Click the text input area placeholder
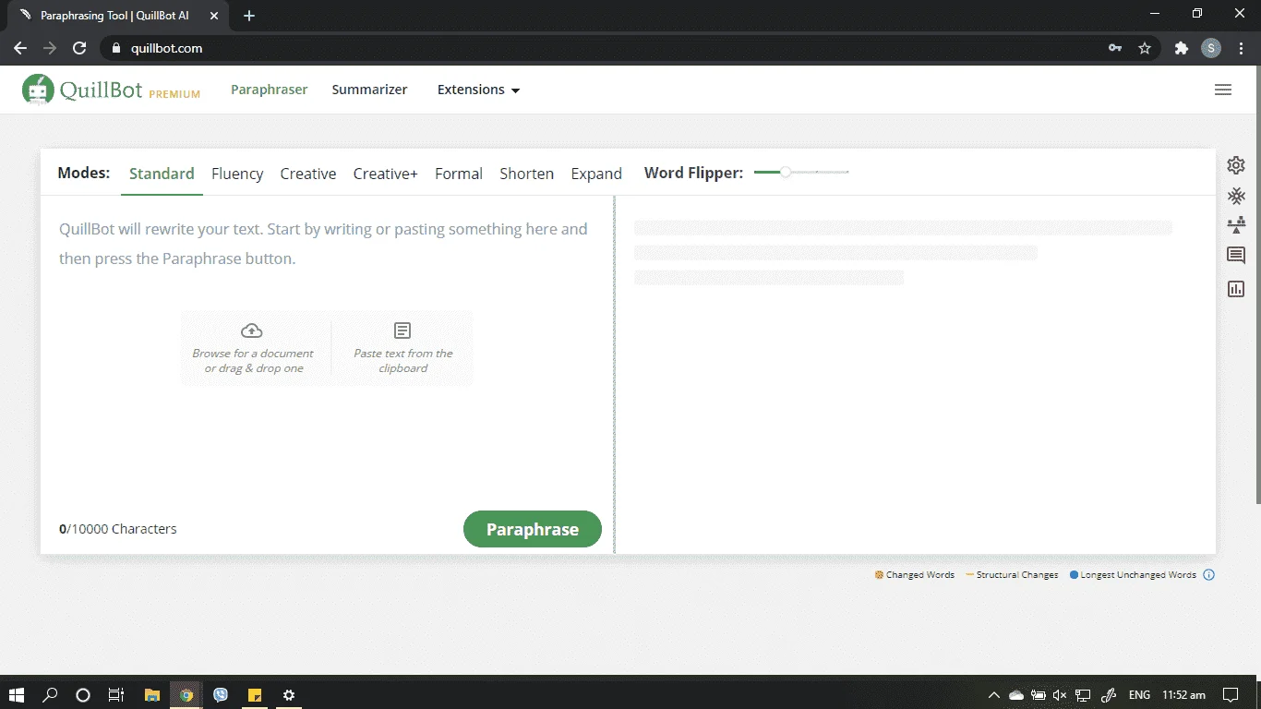The width and height of the screenshot is (1261, 709). [323, 244]
